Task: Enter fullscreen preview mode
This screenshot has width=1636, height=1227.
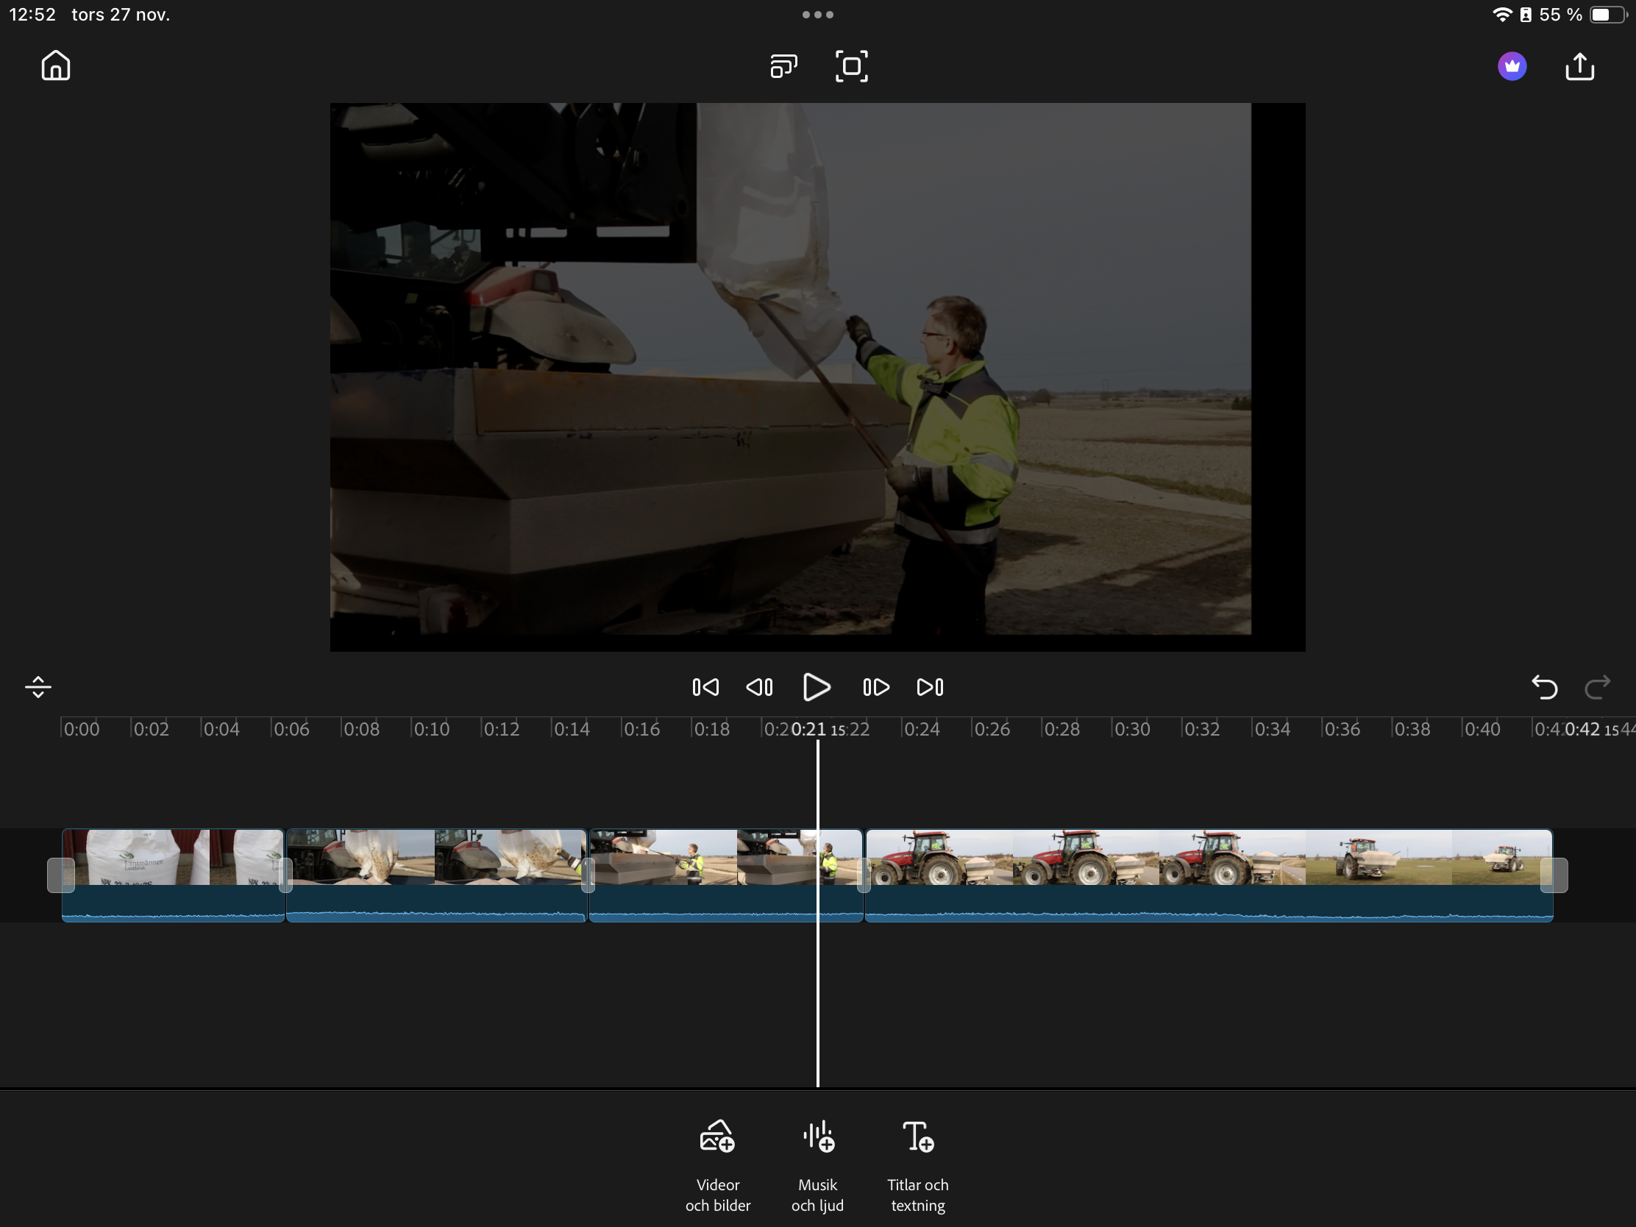Action: pyautogui.click(x=851, y=65)
